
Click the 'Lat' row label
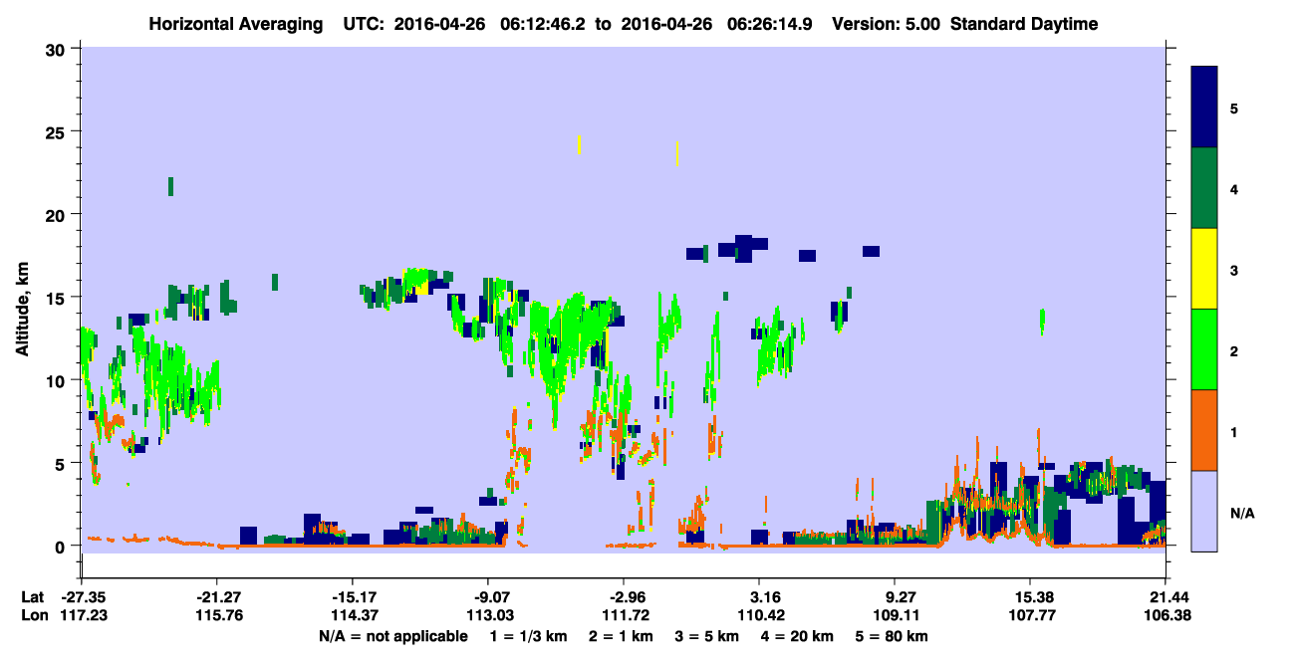coord(31,597)
